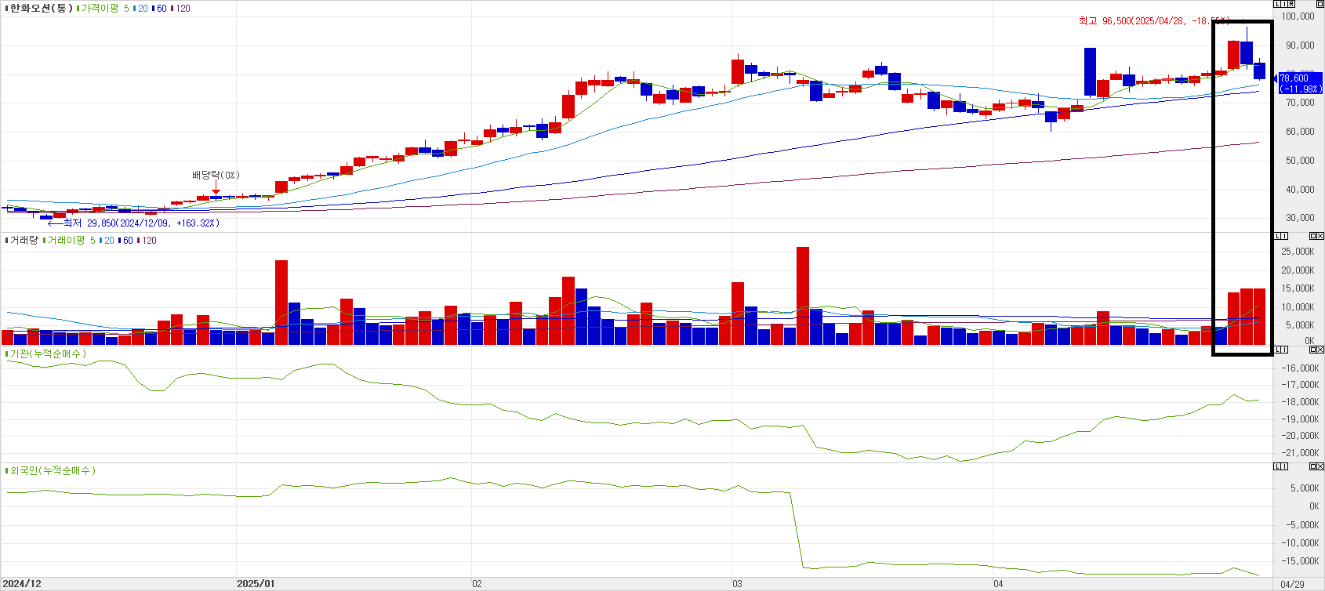
Task: Click the 2024/12 date label
Action: pyautogui.click(x=21, y=583)
